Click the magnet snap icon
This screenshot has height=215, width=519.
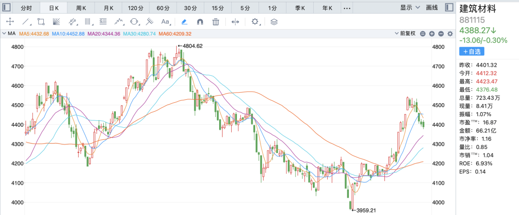pos(200,22)
